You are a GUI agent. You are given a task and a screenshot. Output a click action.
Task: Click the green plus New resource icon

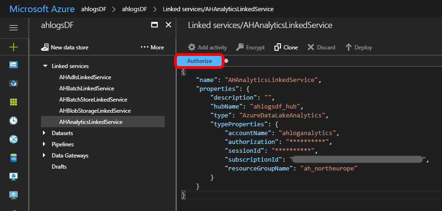pos(14,47)
